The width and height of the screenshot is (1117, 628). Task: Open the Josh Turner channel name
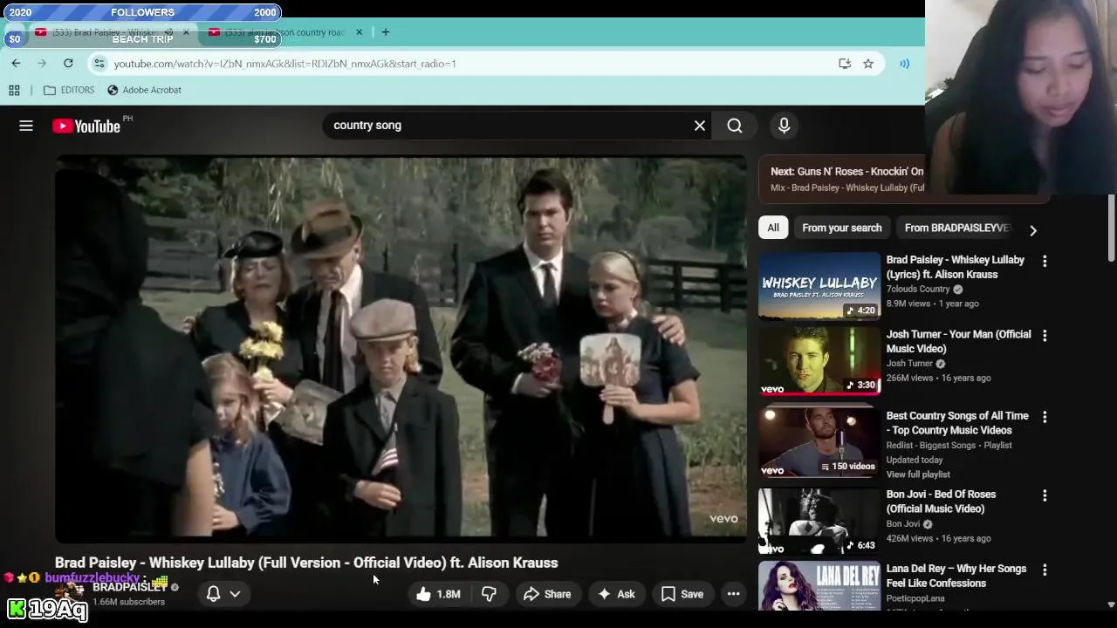[x=909, y=364]
